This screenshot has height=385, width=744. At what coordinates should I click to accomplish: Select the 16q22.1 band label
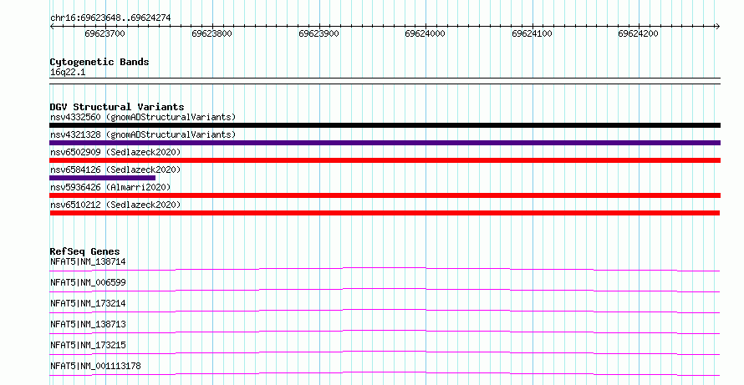pos(68,73)
